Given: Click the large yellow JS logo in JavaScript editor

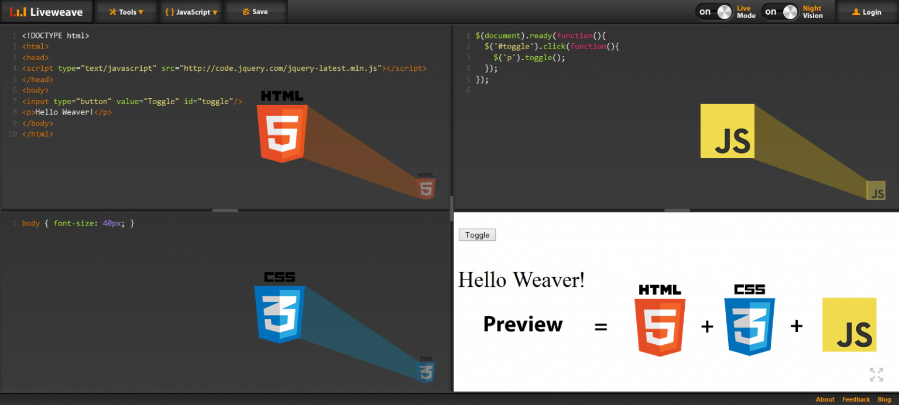Looking at the screenshot, I should (727, 131).
